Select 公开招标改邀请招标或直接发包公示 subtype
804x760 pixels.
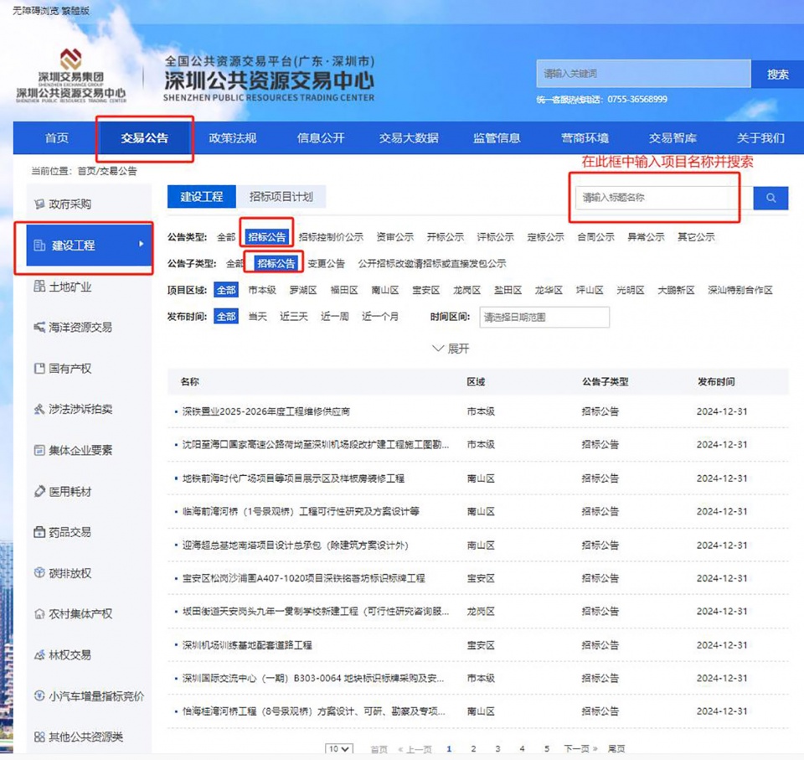pyautogui.click(x=432, y=264)
